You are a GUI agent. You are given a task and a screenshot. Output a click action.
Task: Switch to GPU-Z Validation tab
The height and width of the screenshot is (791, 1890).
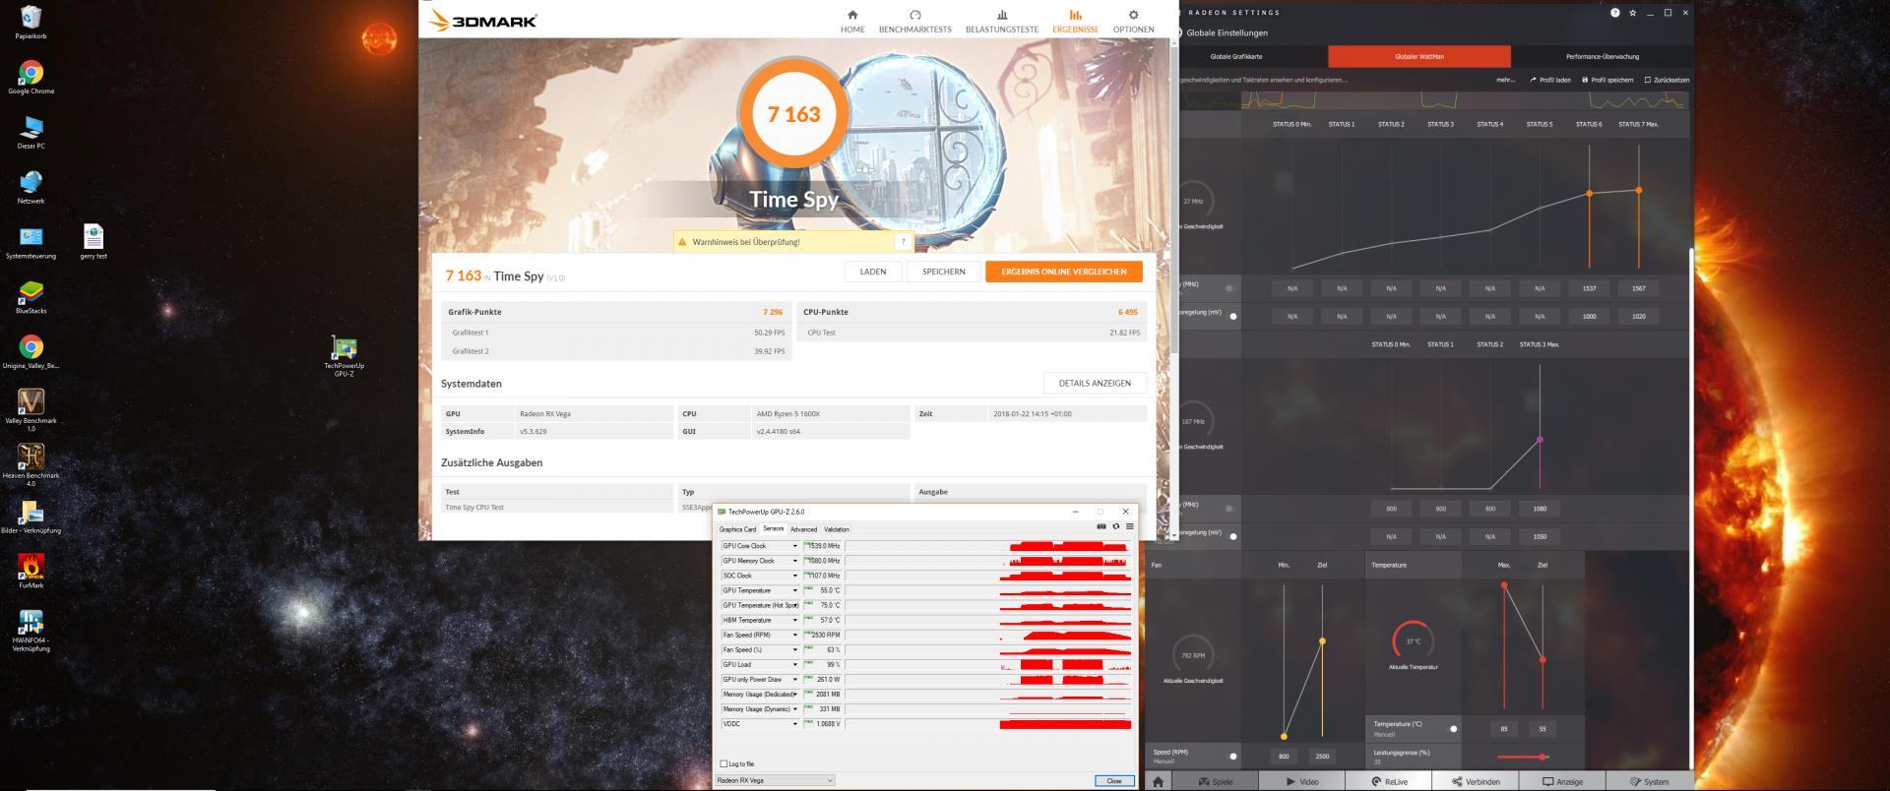836,529
